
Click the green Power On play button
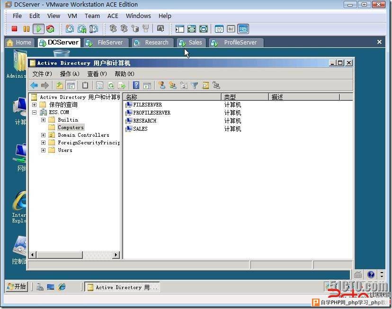pos(39,29)
